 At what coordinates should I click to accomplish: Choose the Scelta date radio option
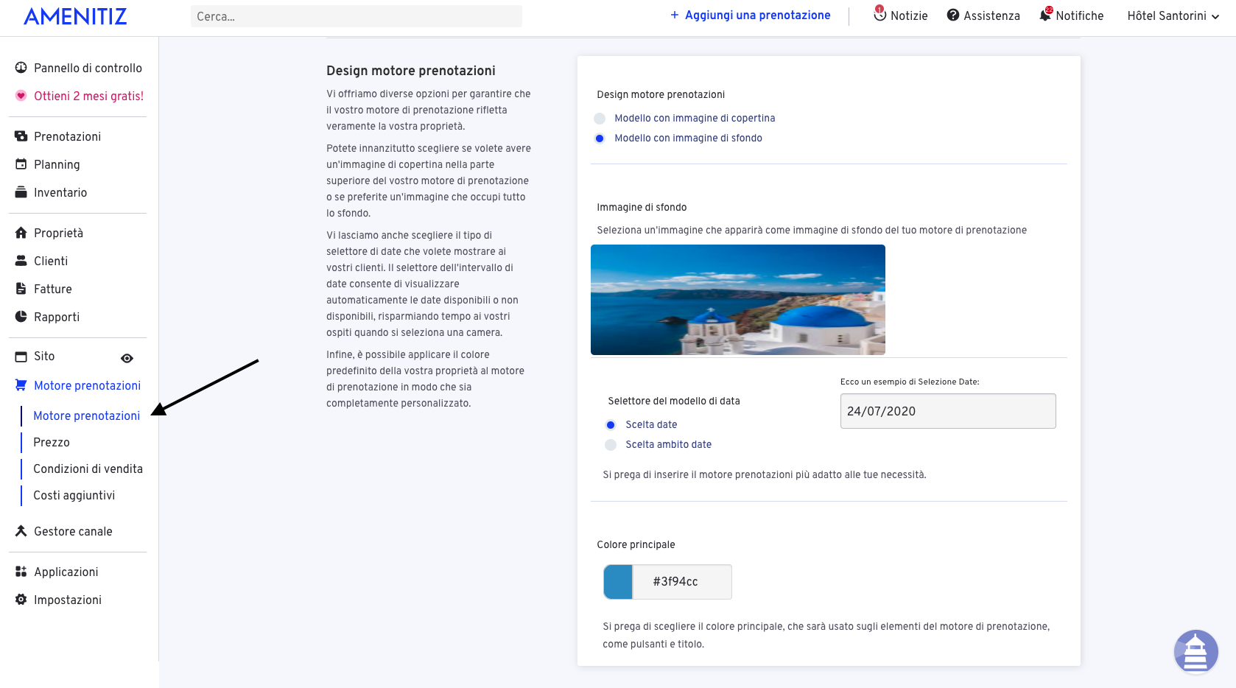tap(611, 425)
